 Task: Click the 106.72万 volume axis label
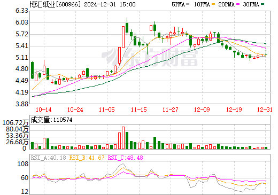(x=16, y=123)
